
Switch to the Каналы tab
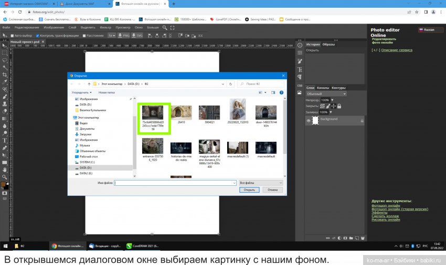(323, 88)
